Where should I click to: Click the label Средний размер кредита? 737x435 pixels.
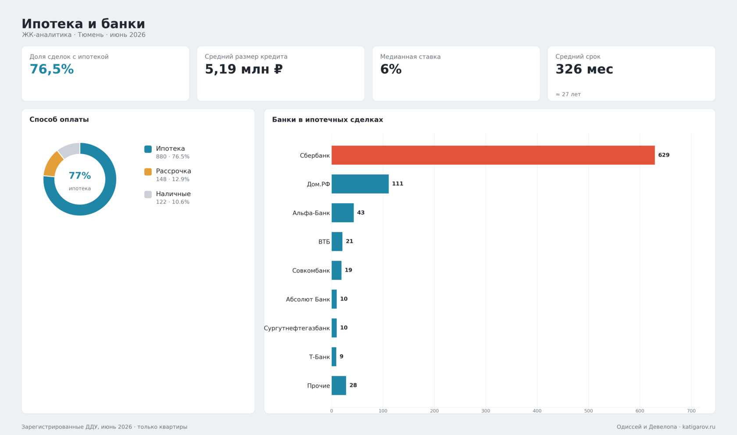point(246,57)
